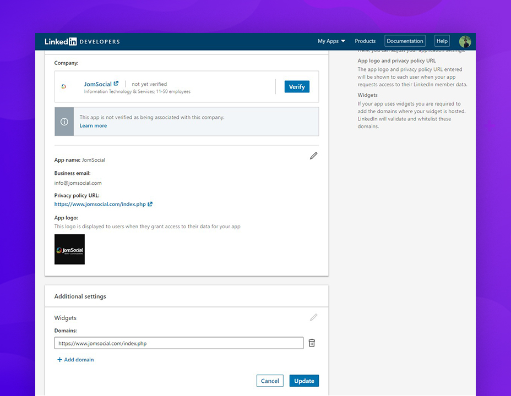Open privacy policy external link icon

tap(150, 204)
